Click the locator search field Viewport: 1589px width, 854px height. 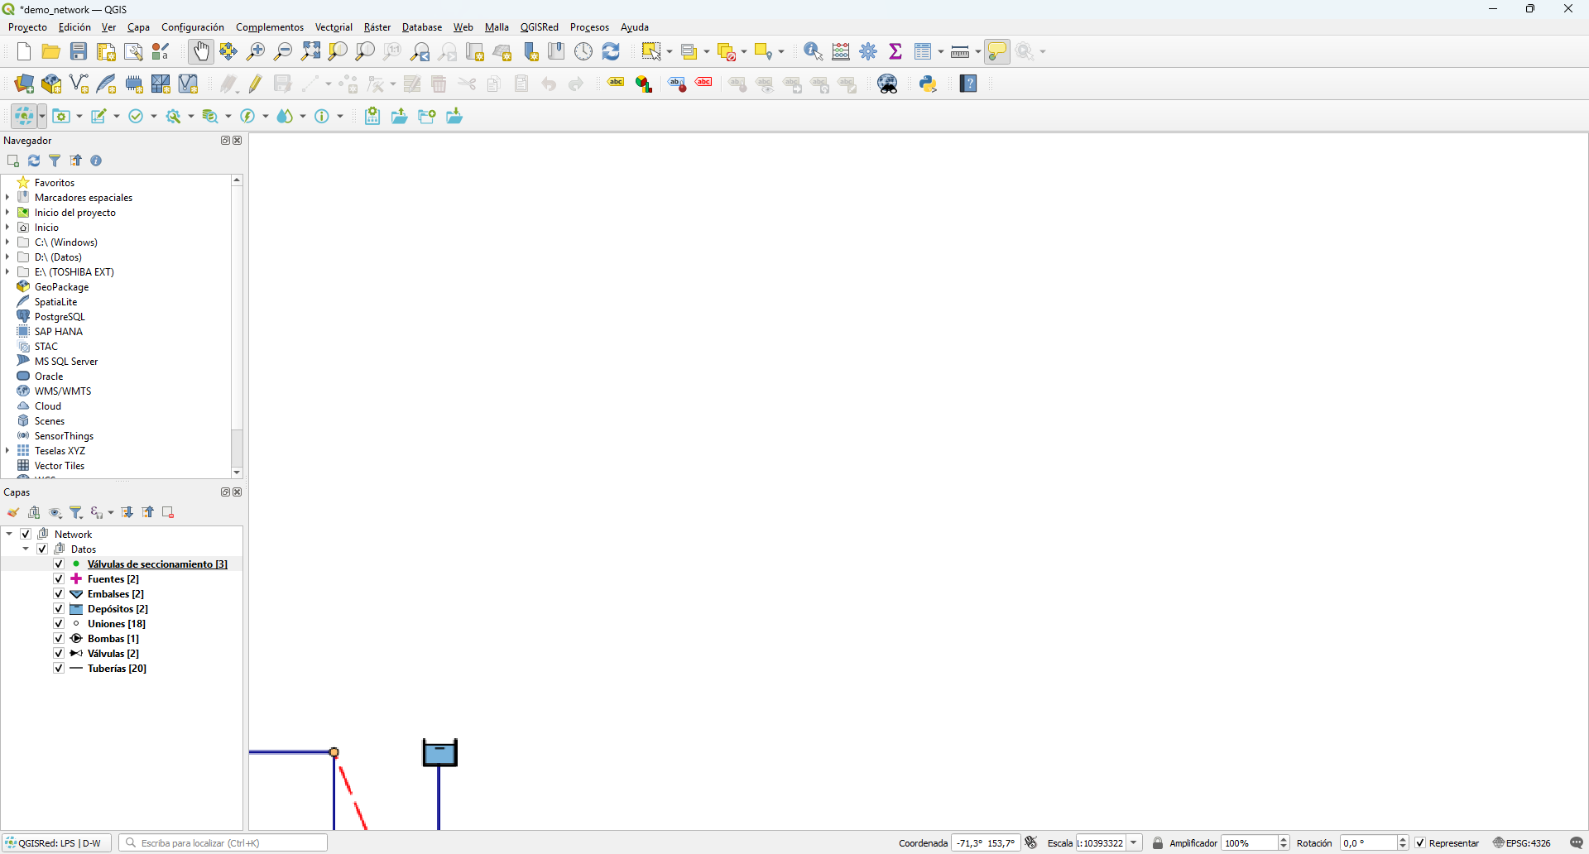223,843
